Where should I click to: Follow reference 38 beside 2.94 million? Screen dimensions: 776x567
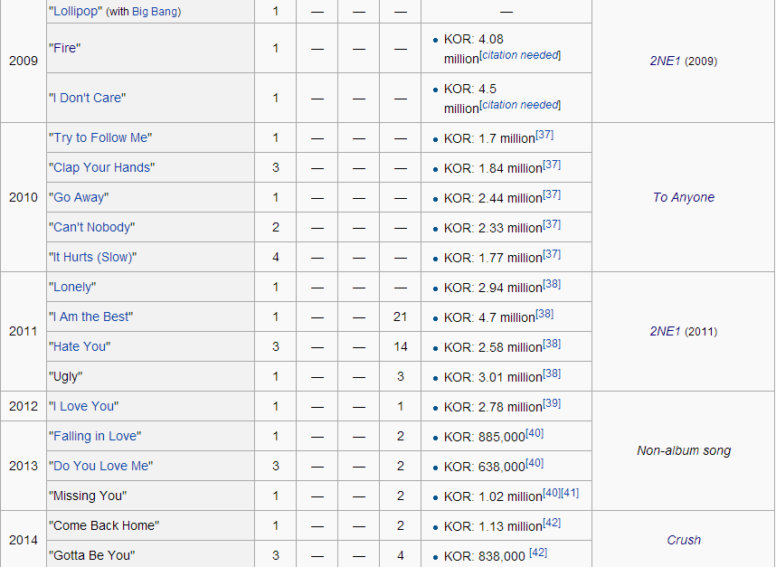tap(552, 284)
